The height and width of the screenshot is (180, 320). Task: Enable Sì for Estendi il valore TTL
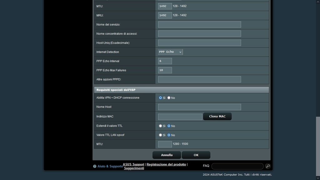[160, 126]
